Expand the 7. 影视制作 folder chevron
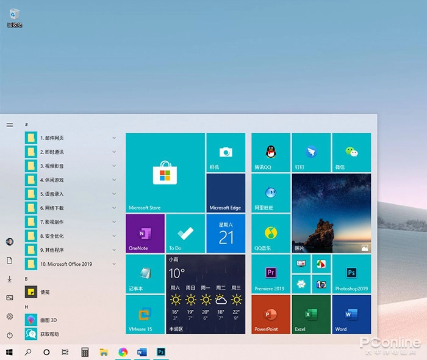This screenshot has width=427, height=360. (x=114, y=222)
